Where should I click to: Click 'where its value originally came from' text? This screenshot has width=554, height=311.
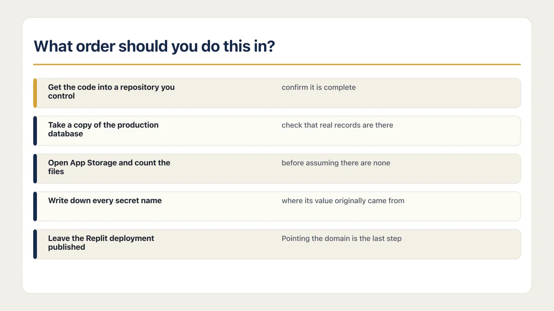click(x=343, y=201)
